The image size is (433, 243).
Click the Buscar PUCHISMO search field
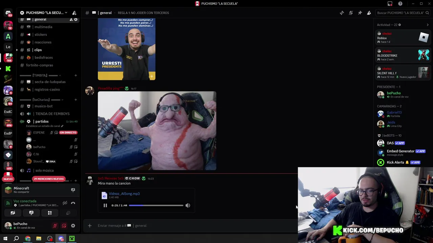coord(403,13)
